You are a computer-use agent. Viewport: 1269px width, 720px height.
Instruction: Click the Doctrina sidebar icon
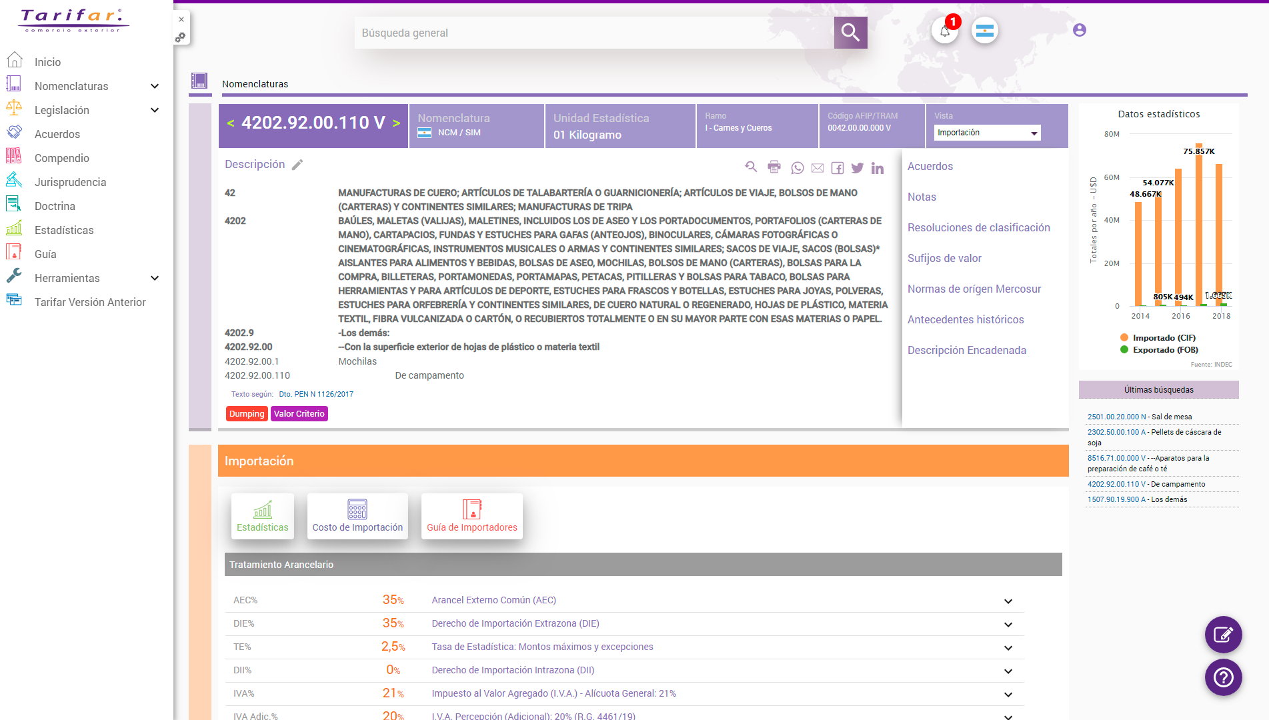[14, 205]
